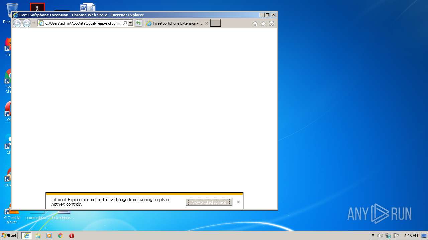
Task: Click the Show desktop button at taskbar end
Action: [424, 236]
